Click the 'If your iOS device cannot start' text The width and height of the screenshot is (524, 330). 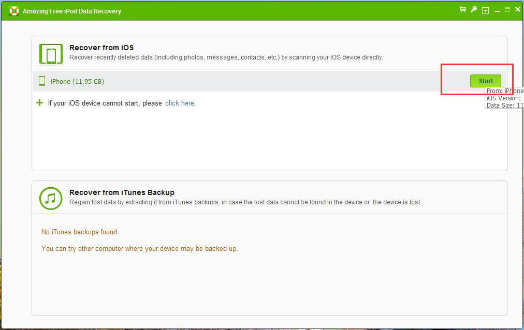coord(105,103)
